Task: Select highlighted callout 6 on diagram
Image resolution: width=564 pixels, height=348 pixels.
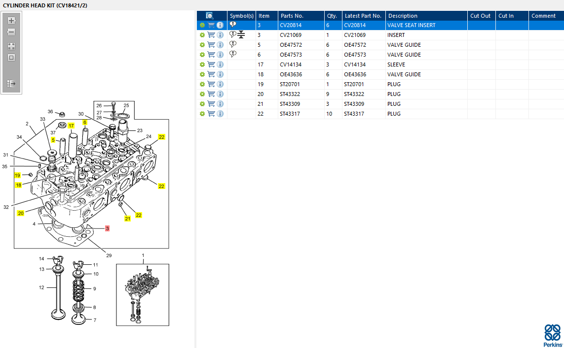Action: click(x=85, y=123)
